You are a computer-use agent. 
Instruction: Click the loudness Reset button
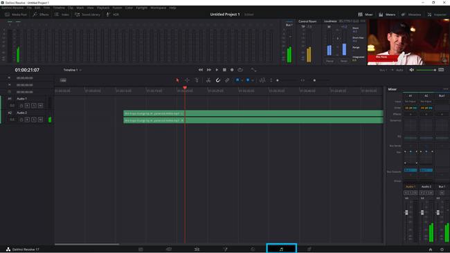(344, 61)
